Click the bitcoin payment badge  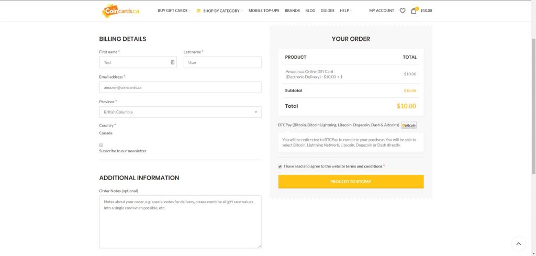click(x=409, y=125)
